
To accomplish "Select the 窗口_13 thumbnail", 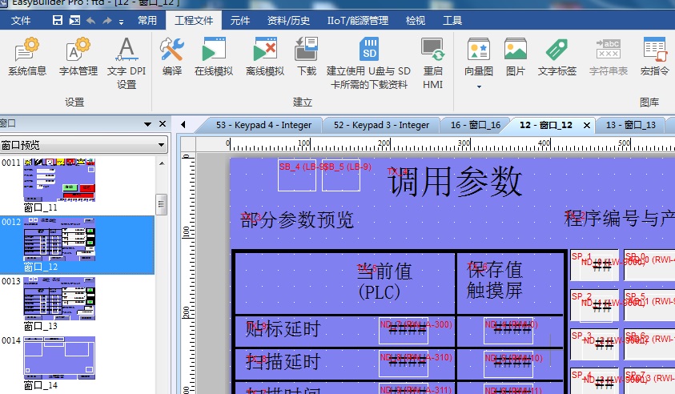I will (x=59, y=303).
